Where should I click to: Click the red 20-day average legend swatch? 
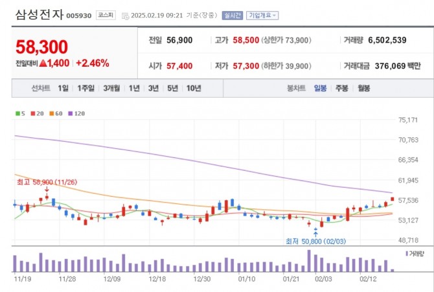tap(33, 113)
